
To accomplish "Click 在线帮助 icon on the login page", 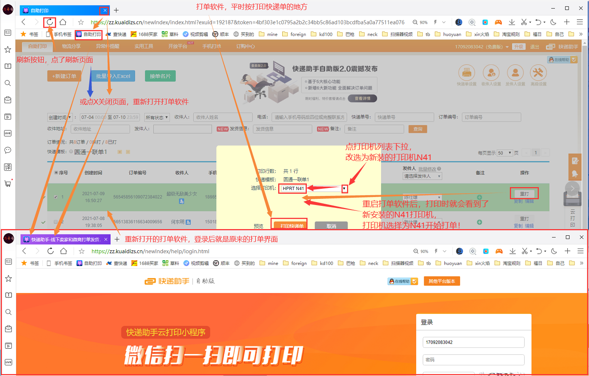I will (403, 281).
